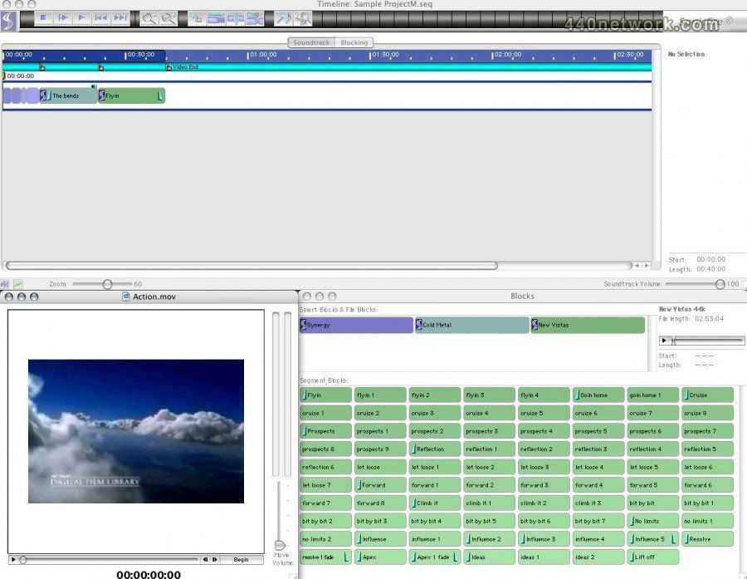Adjust the timeline Zoom slider
747x579 pixels.
point(107,284)
